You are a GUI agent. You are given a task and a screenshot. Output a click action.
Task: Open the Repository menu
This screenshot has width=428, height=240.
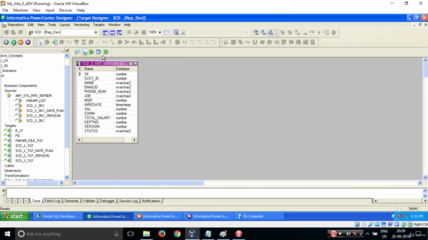click(x=15, y=25)
